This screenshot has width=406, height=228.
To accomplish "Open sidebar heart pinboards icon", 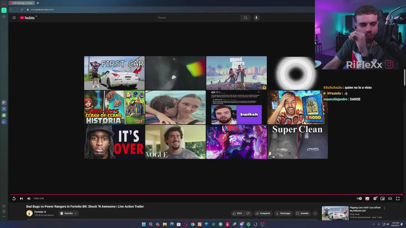I will click(x=4, y=206).
